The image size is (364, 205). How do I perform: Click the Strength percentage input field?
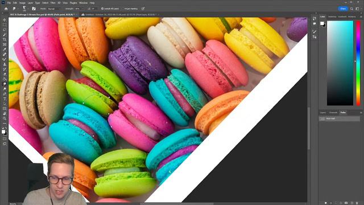77,9
